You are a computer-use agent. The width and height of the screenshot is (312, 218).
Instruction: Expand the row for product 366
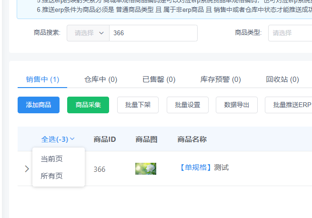point(27,168)
